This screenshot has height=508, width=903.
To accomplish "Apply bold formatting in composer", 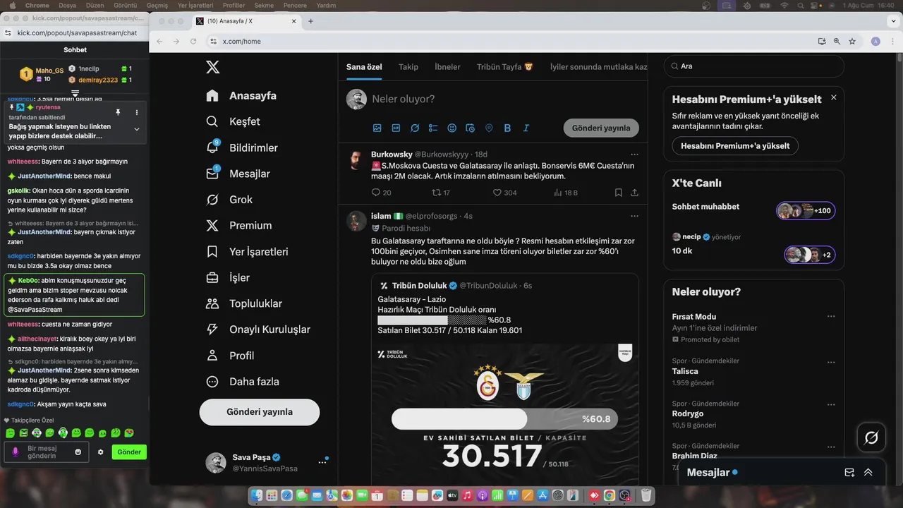I will (507, 128).
